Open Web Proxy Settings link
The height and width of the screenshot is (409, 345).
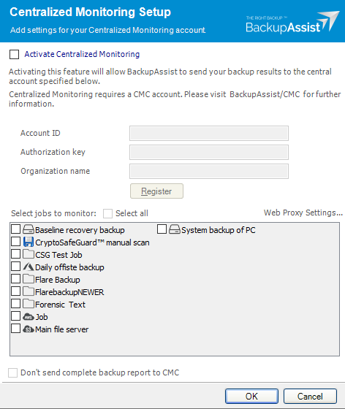tap(303, 213)
